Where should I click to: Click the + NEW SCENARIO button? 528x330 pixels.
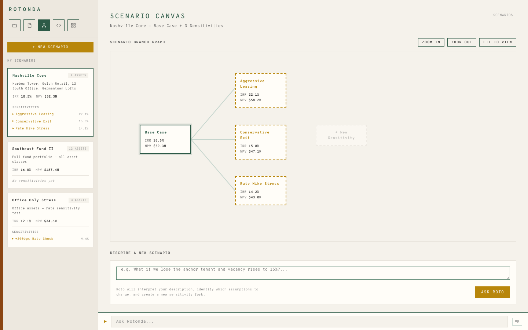50,47
